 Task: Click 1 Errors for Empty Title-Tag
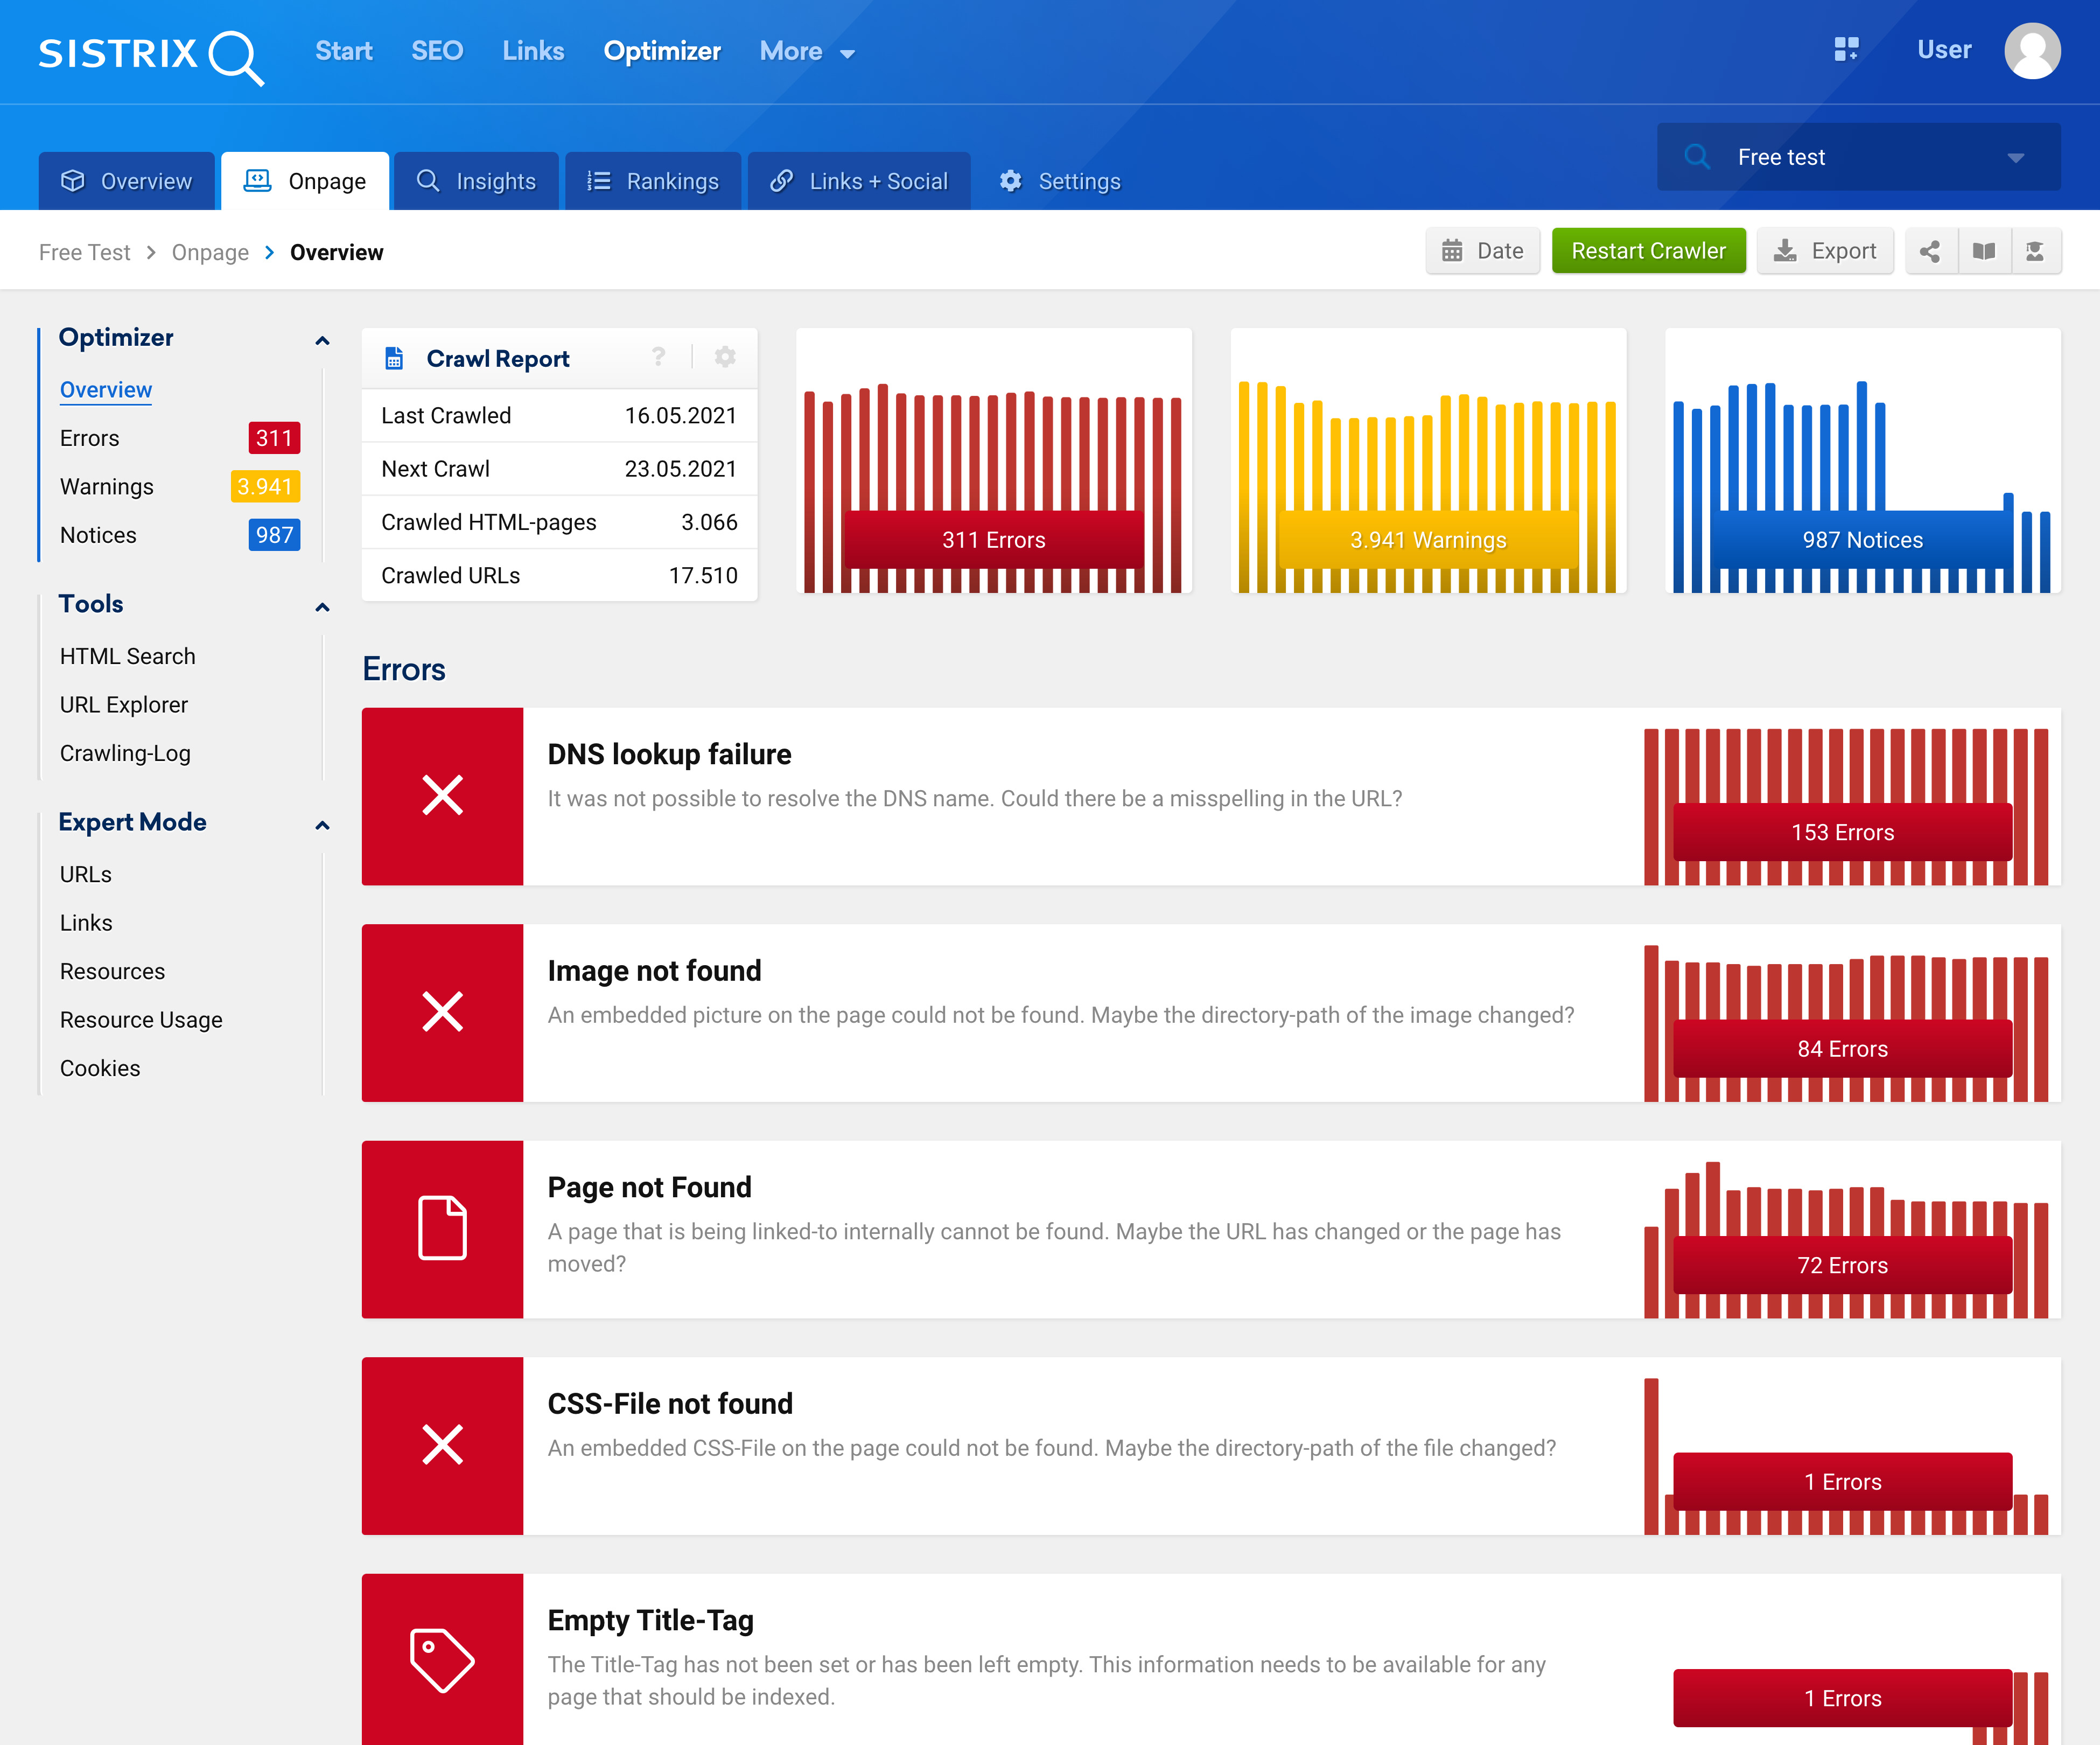(x=1842, y=1698)
